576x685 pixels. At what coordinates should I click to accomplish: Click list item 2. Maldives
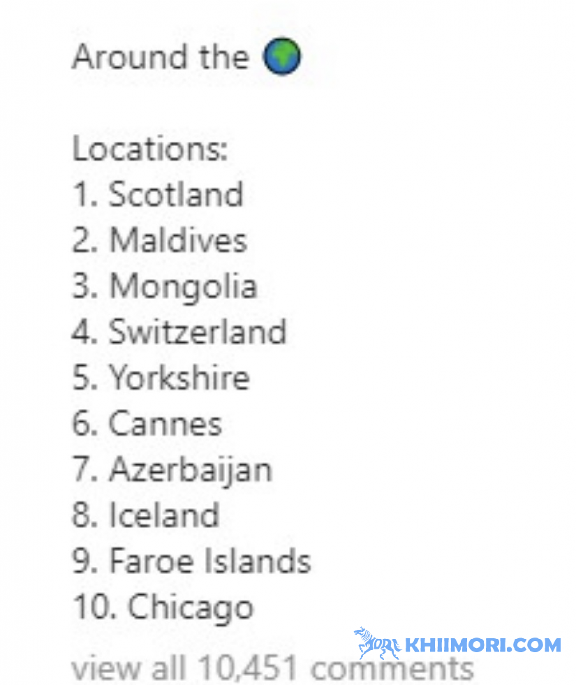pos(160,240)
